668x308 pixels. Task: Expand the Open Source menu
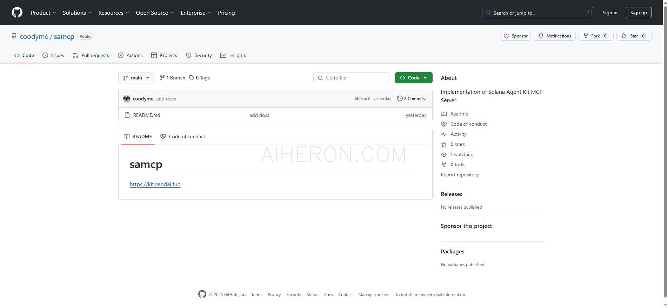point(155,13)
